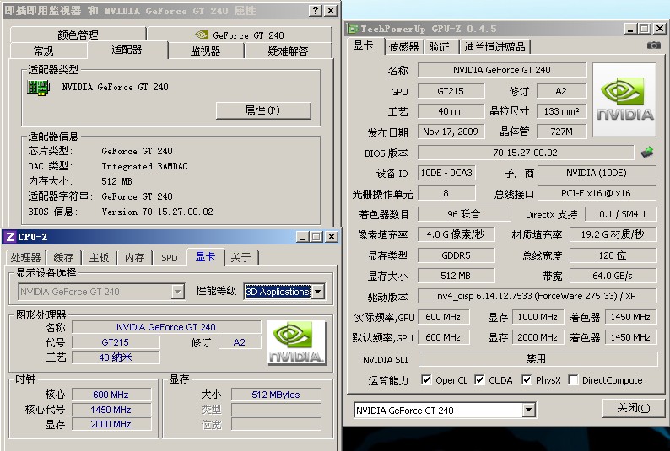The image size is (670, 451).
Task: Open the 主板 tab in CPU-Z
Action: click(99, 257)
